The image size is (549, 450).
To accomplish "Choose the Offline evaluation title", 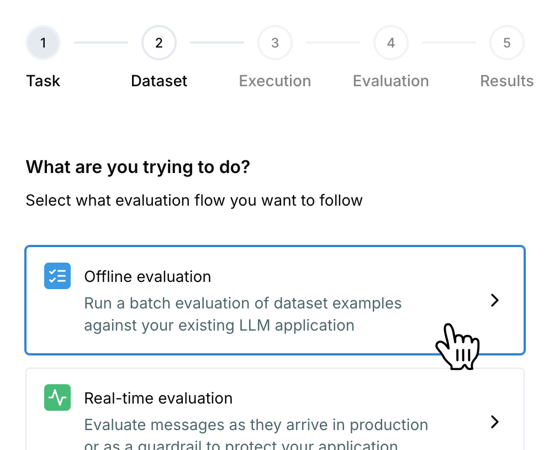I will (x=147, y=276).
